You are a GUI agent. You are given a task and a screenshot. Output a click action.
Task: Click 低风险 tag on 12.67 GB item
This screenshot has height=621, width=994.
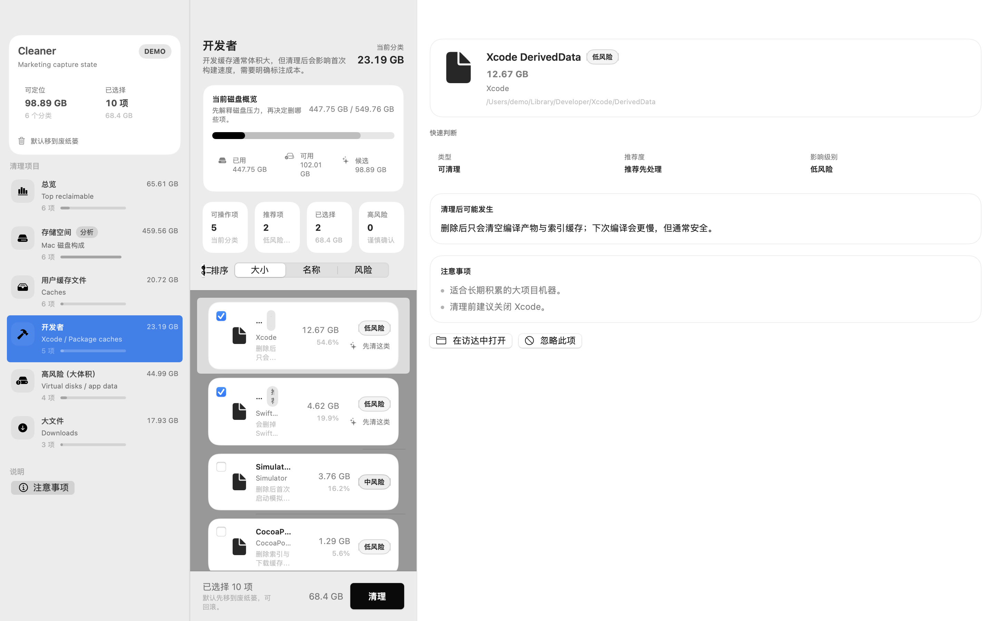point(374,328)
